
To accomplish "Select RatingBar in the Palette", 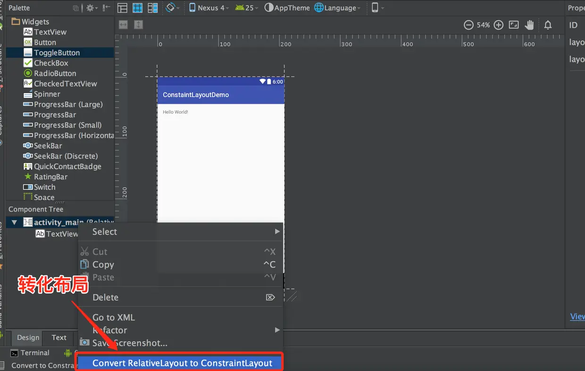I will click(x=45, y=177).
